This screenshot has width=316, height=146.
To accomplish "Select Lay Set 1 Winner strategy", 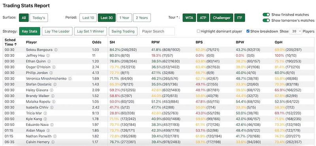I will pyautogui.click(x=90, y=31).
